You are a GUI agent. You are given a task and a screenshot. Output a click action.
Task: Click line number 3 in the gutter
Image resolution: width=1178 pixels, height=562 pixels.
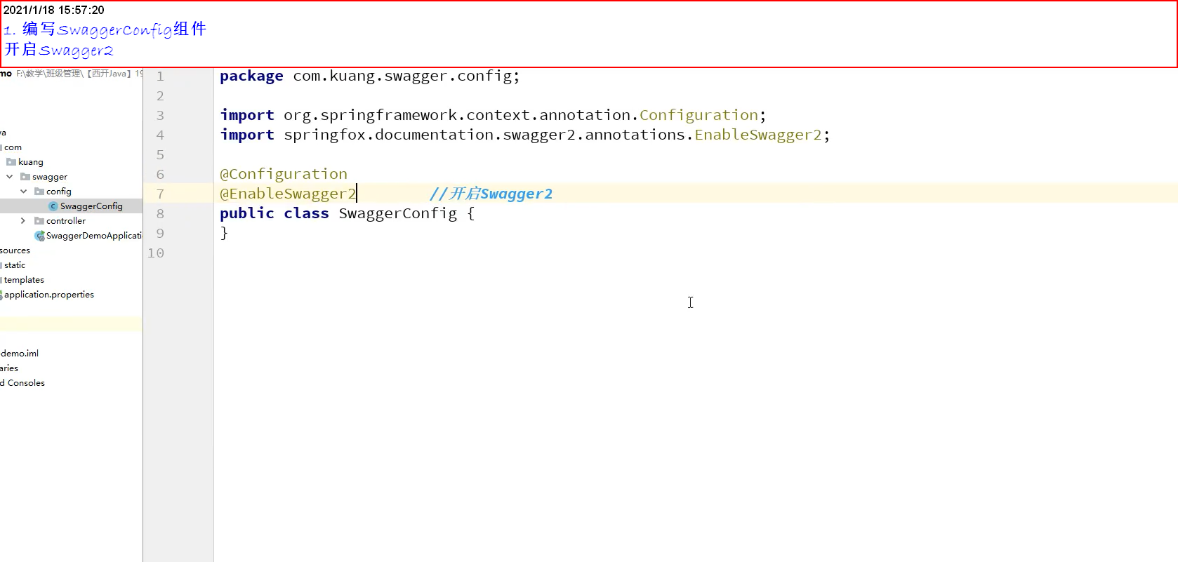160,115
